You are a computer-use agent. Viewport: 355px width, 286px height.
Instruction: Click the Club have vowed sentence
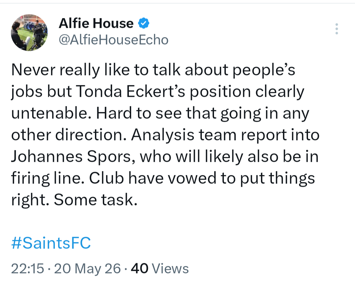pos(202,178)
